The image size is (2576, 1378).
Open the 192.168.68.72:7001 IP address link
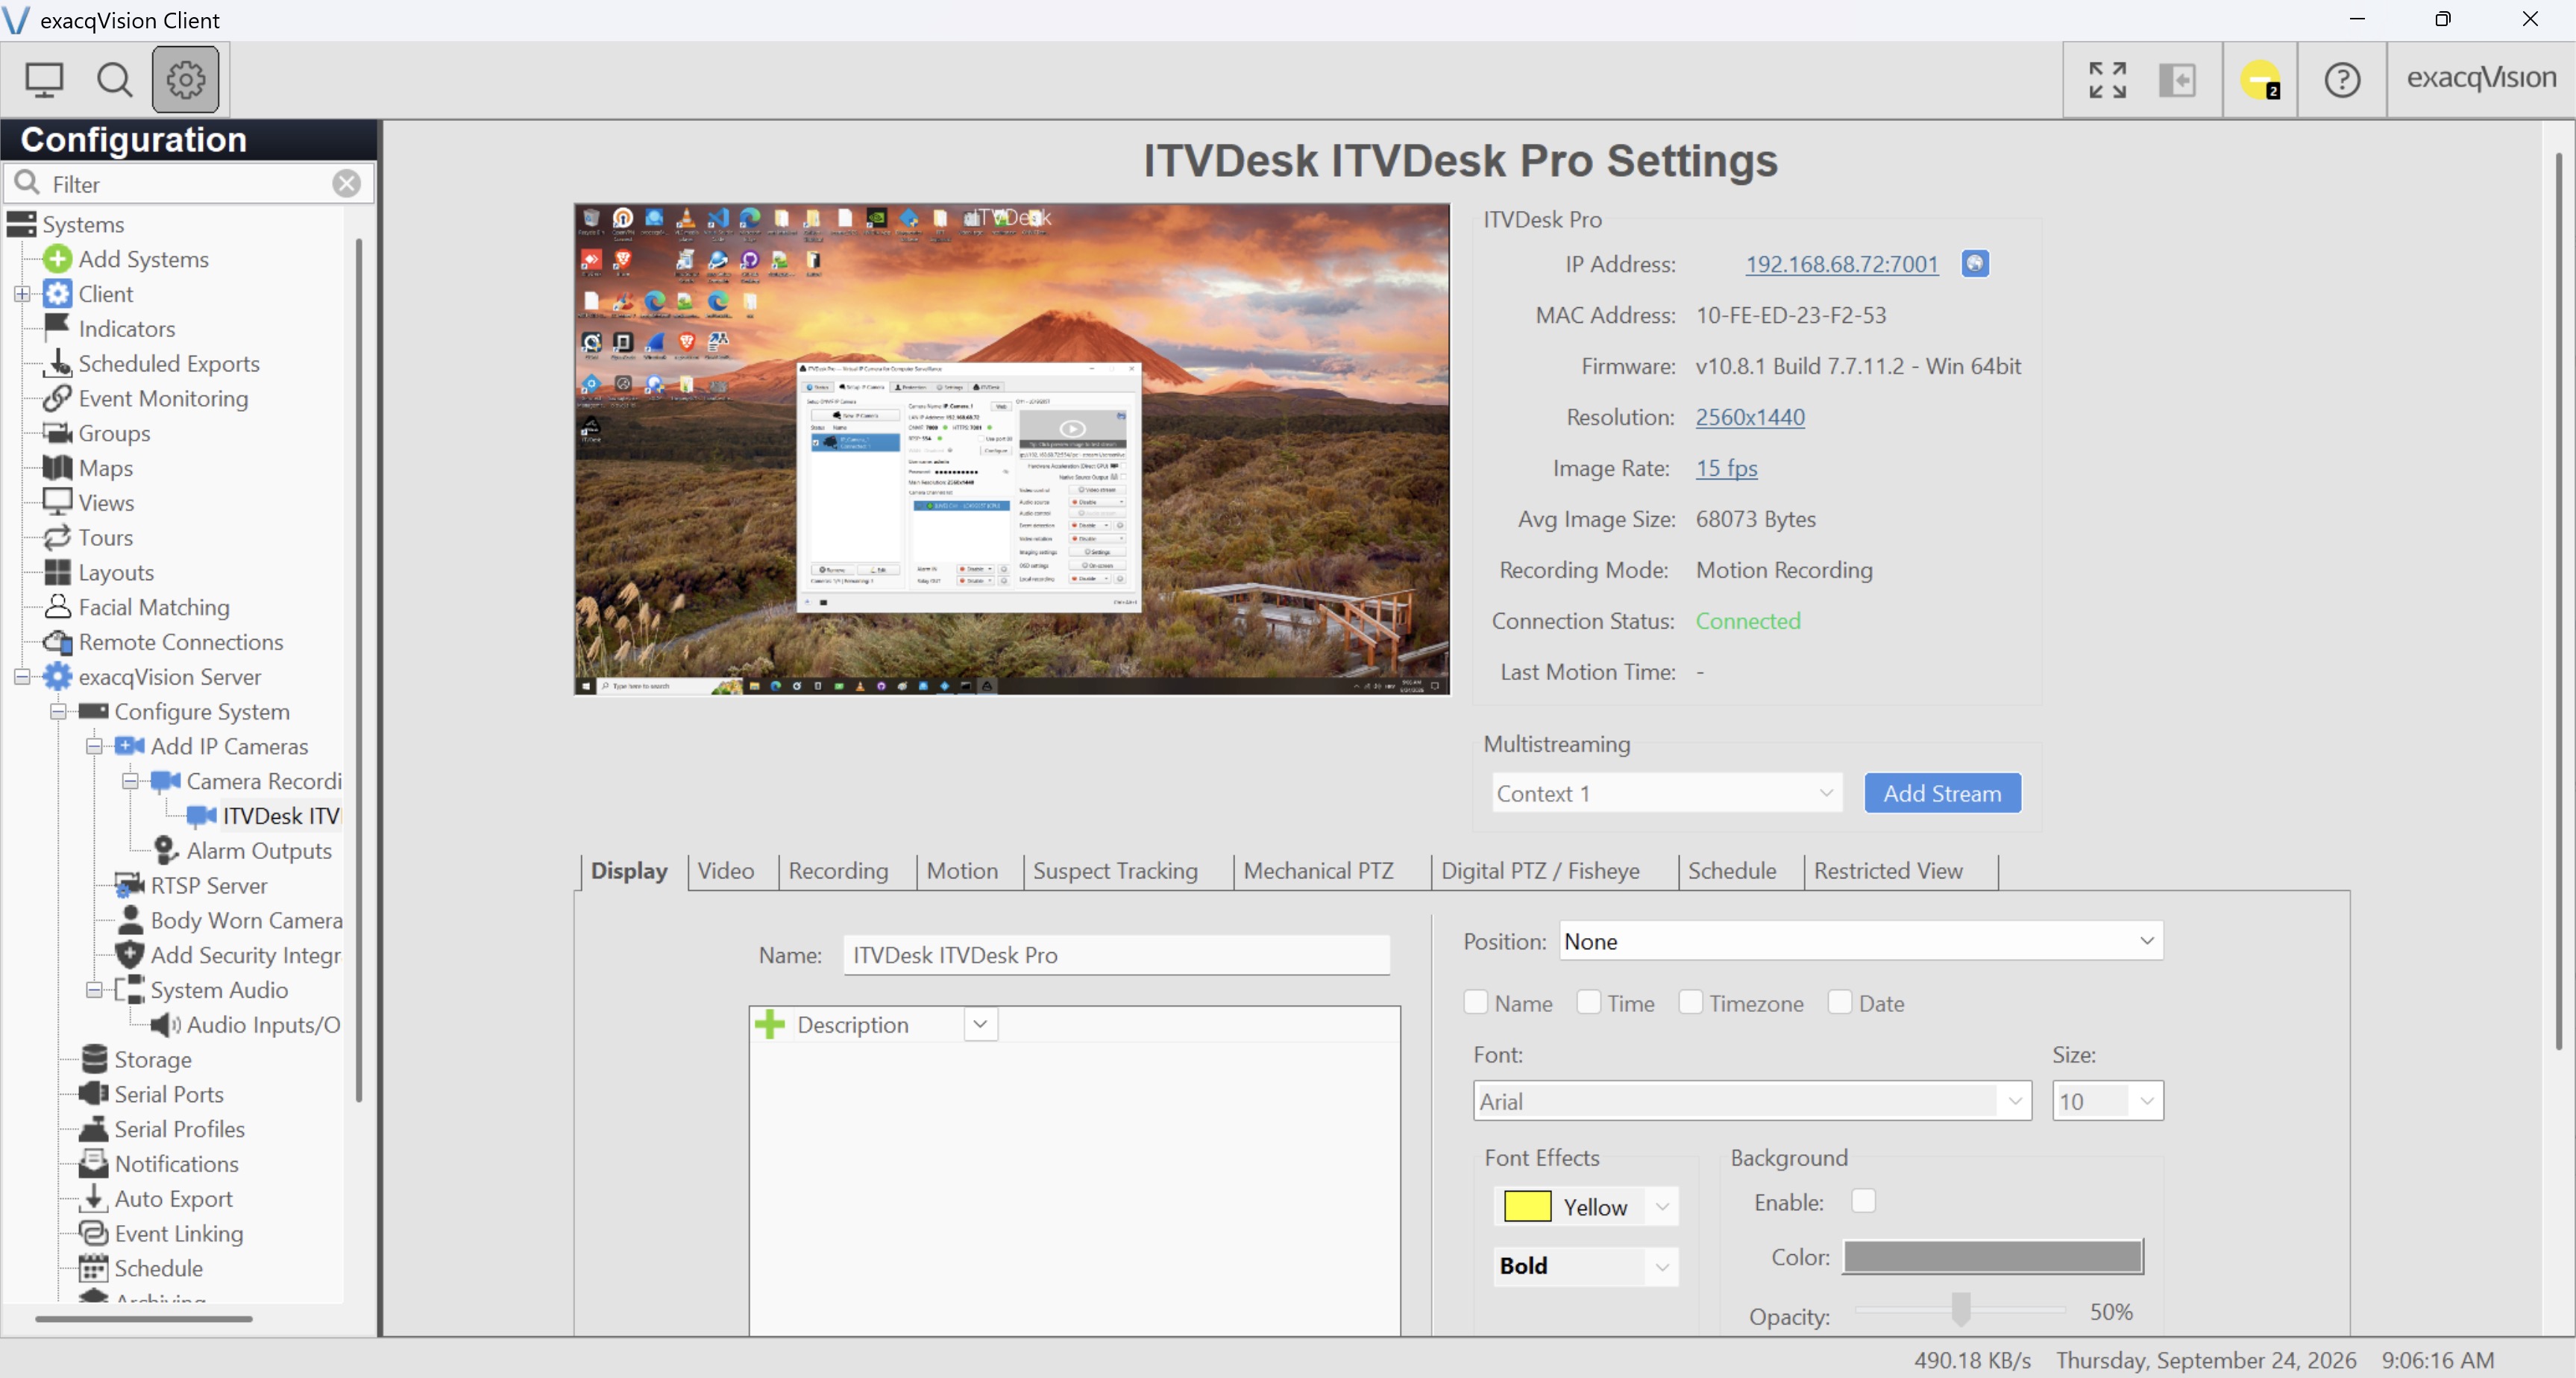pyautogui.click(x=1841, y=264)
